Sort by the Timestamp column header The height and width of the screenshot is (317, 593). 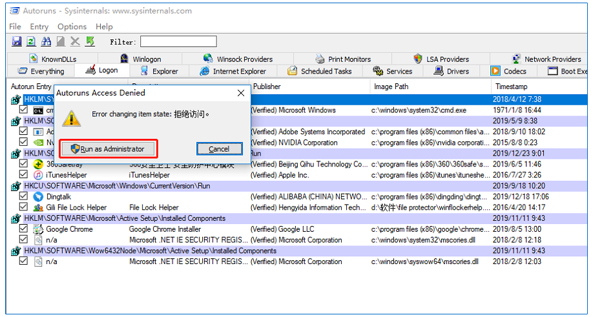pyautogui.click(x=539, y=87)
